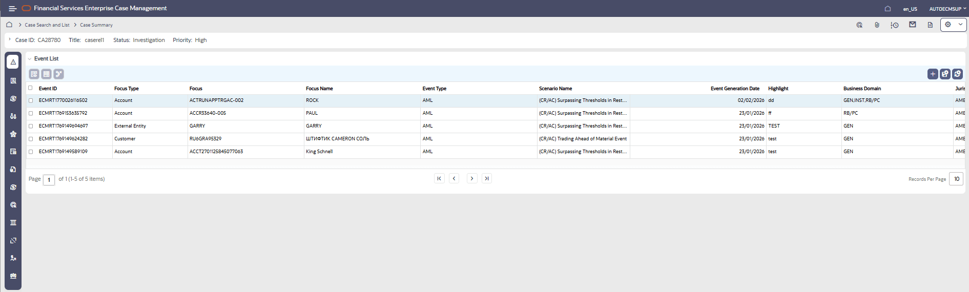969x292 pixels.
Task: Collapse the Event List section
Action: tap(29, 59)
